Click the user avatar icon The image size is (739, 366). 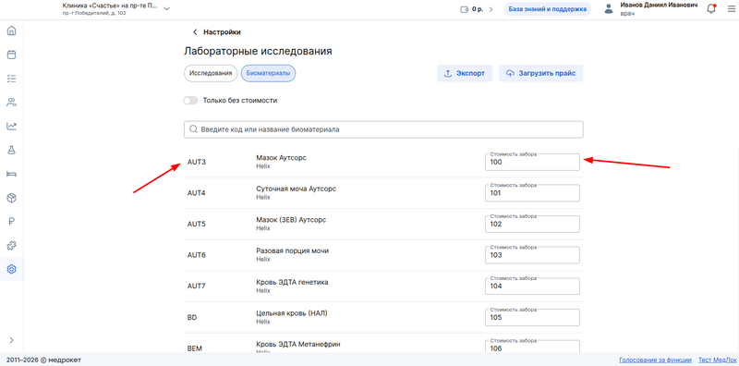[610, 9]
